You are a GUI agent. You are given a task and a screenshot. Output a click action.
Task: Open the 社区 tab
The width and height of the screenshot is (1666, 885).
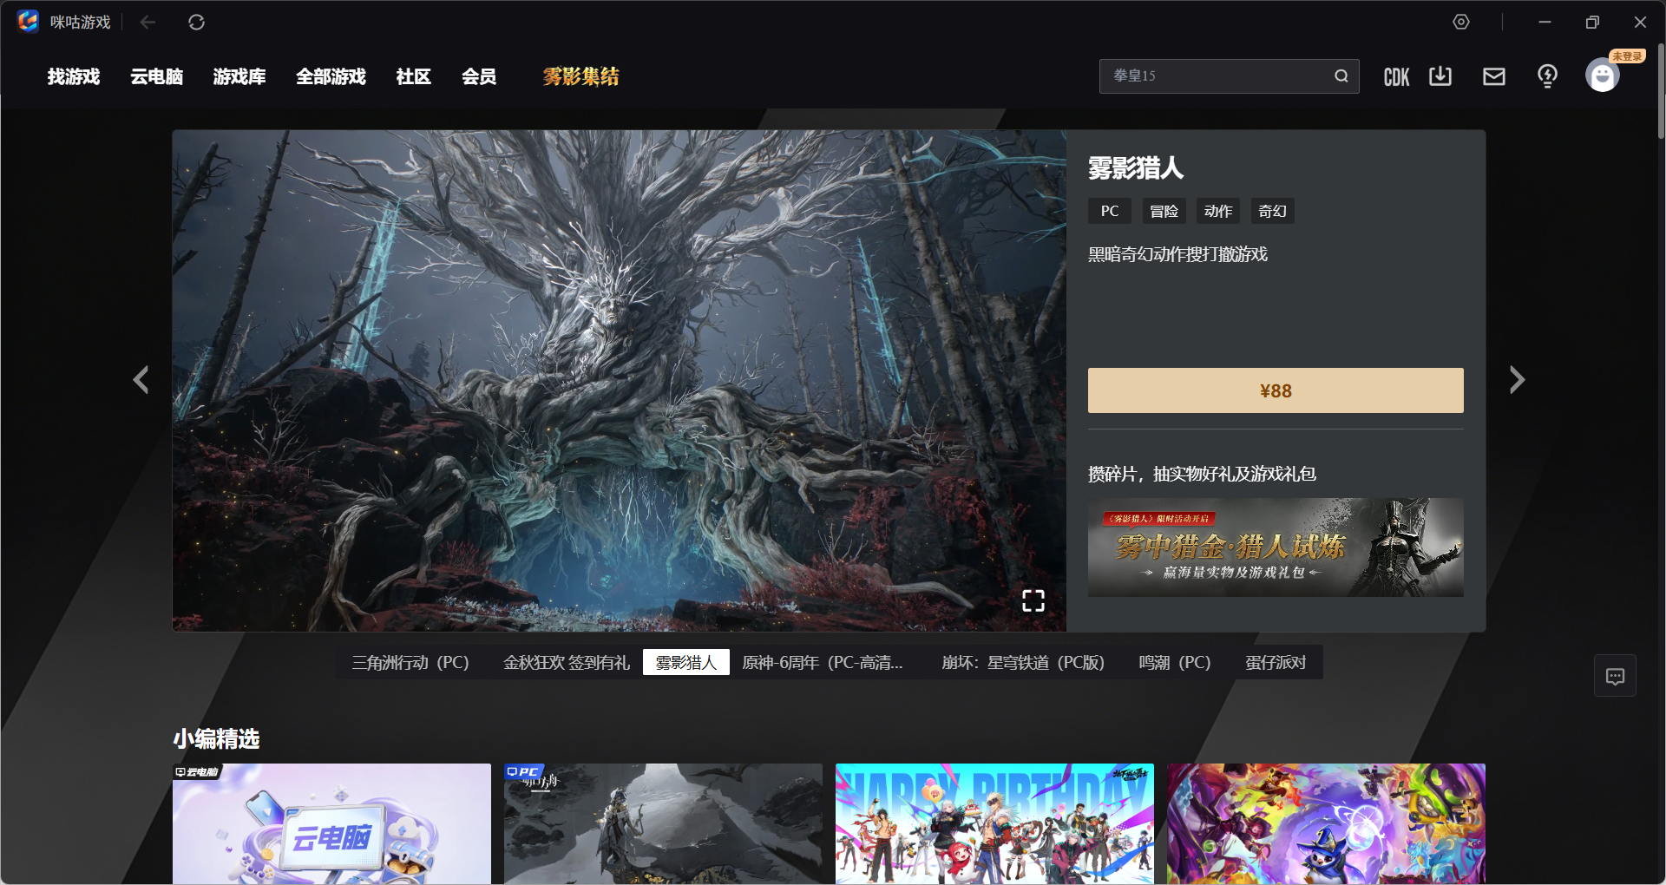point(414,76)
